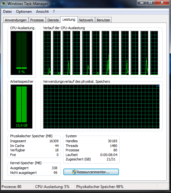Maximize the Task-Manager window
The height and width of the screenshot is (193, 171).
tap(150, 3)
